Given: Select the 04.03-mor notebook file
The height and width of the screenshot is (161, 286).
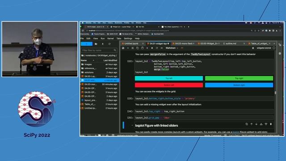Looking at the screenshot, I should pos(100,85).
